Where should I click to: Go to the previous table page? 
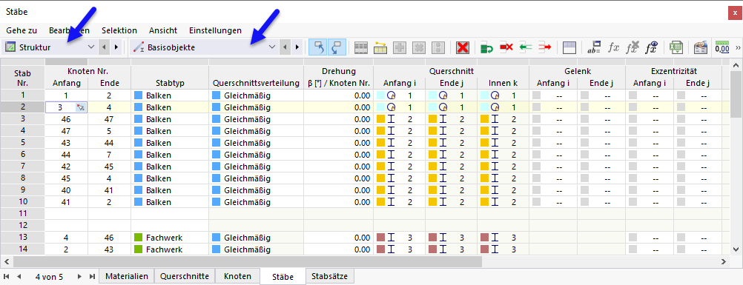click(x=19, y=276)
